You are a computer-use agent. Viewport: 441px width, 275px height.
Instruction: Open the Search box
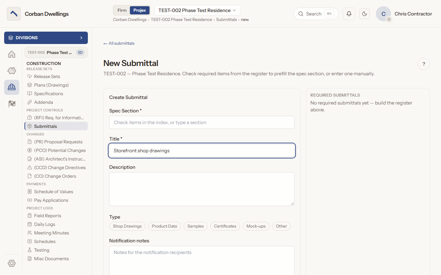(x=316, y=14)
